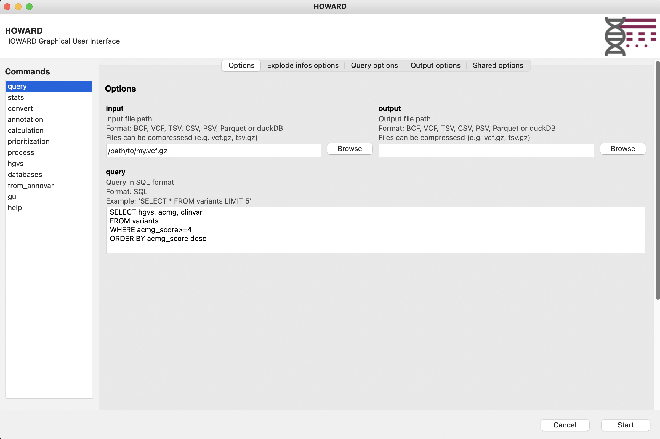Browse for the input file path
The height and width of the screenshot is (439, 660).
[349, 149]
